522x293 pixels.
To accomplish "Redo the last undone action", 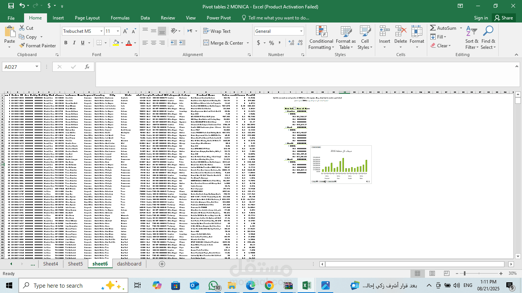I will (35, 6).
